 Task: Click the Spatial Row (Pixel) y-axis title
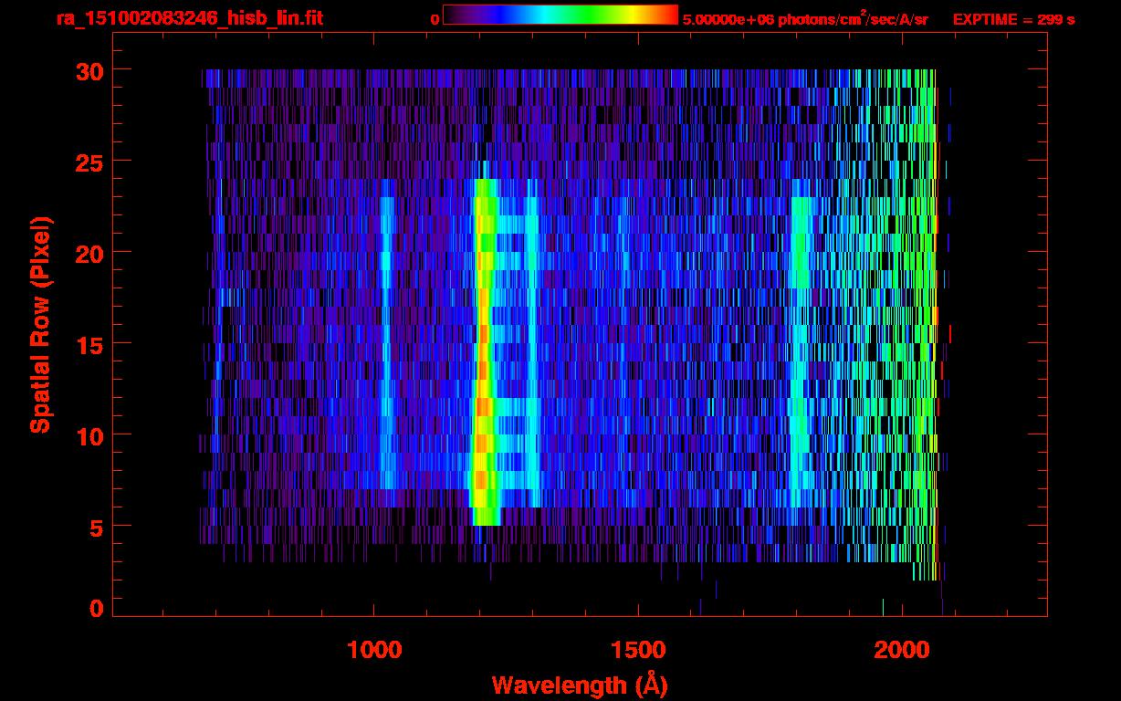pos(39,325)
